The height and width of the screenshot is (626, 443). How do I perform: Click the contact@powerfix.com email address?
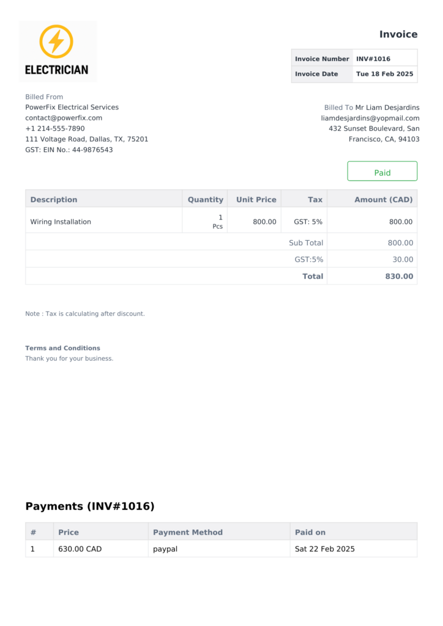(x=64, y=118)
